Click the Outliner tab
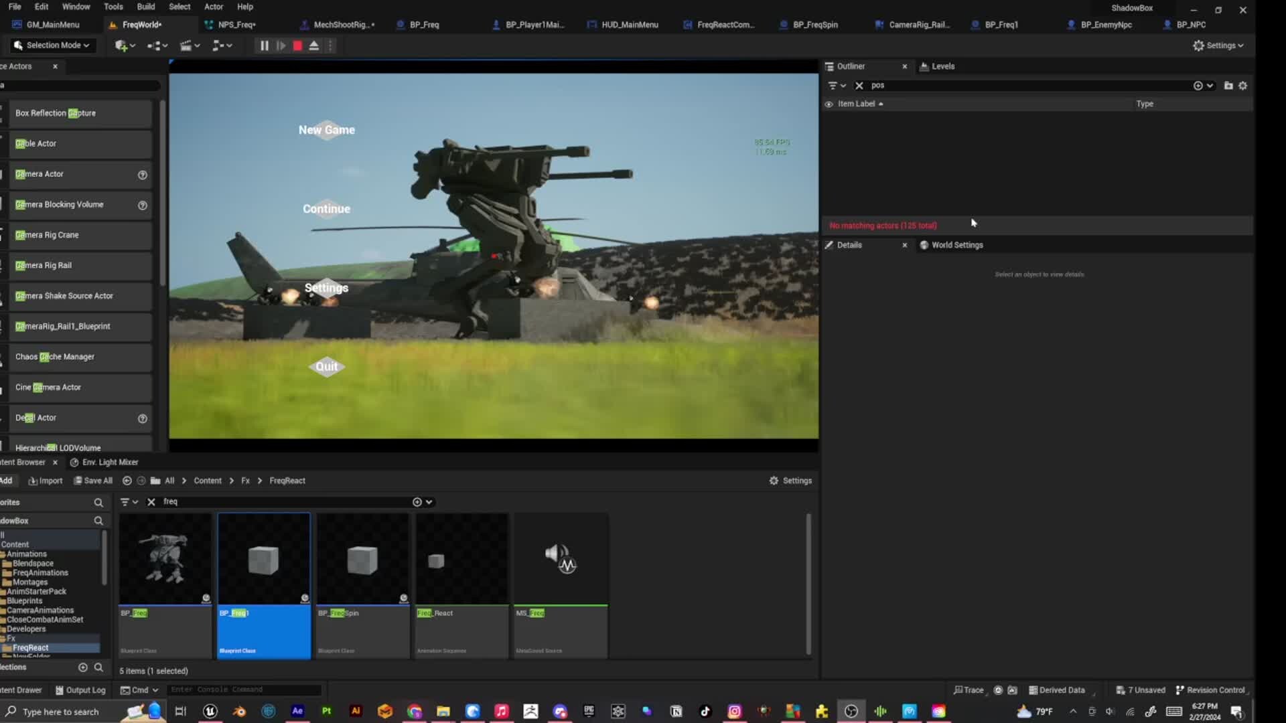This screenshot has height=723, width=1286. [x=851, y=66]
